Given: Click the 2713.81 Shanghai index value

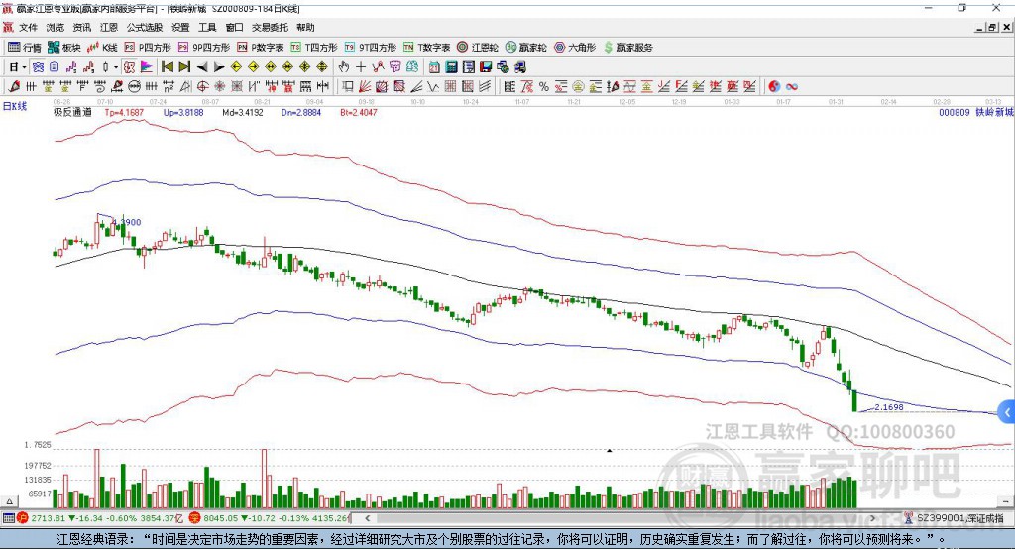Looking at the screenshot, I should coord(48,518).
